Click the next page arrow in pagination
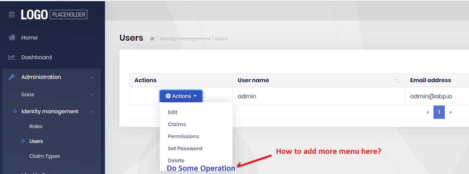Screen dimensions: 469x174 point(450,112)
